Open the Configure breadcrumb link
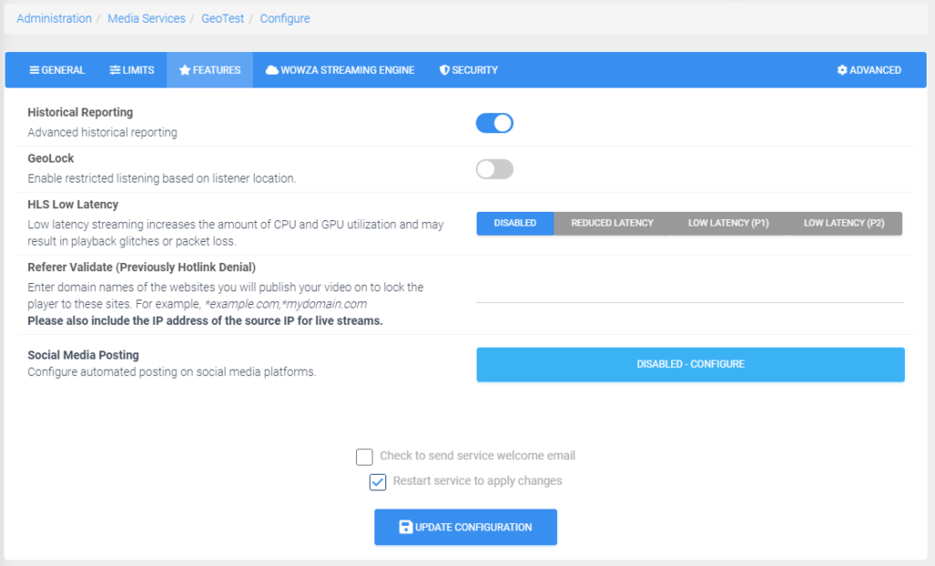 pos(285,18)
